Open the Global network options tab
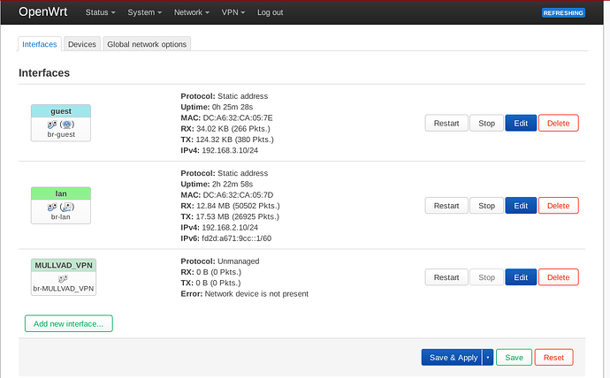 147,43
